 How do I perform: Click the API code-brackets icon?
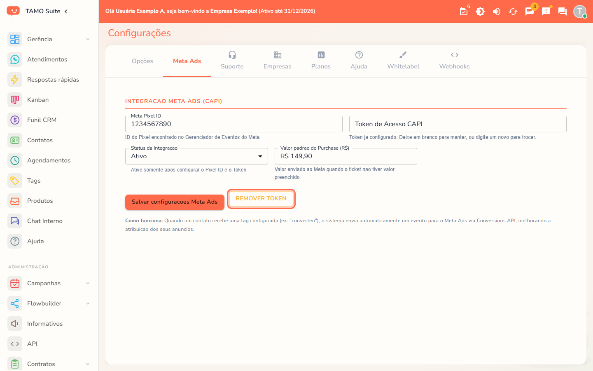pyautogui.click(x=15, y=344)
